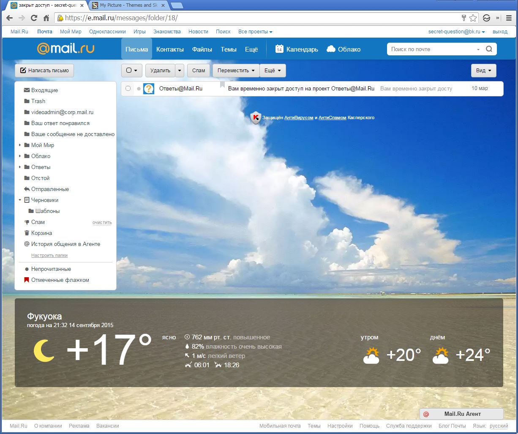Image resolution: width=518 pixels, height=434 pixels.
Task: Open the Chrome hamburger menu
Action: click(x=509, y=18)
